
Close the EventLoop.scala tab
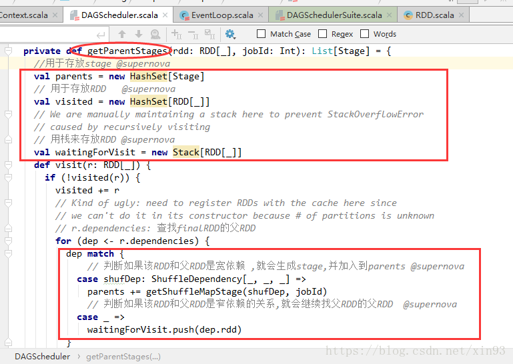click(260, 15)
